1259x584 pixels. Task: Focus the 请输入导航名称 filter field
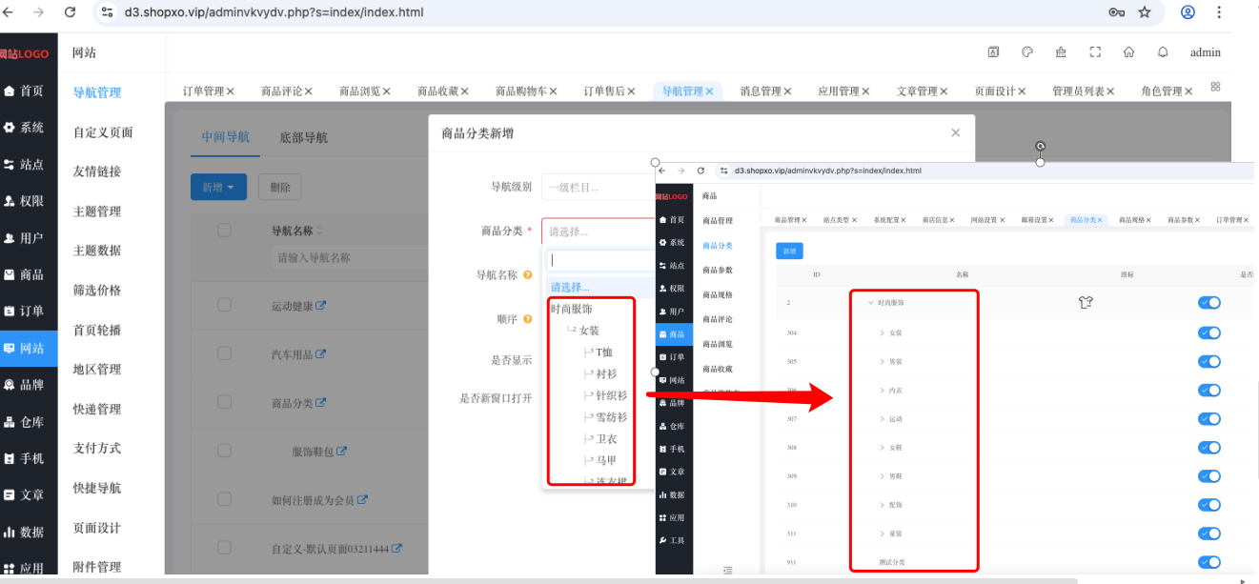tap(348, 257)
